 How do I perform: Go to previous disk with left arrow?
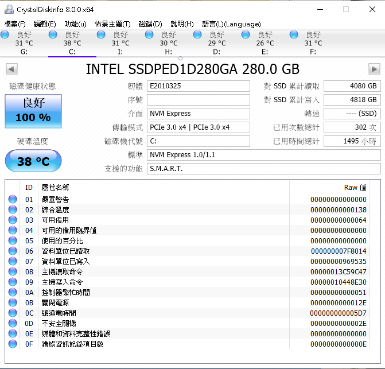pos(11,69)
